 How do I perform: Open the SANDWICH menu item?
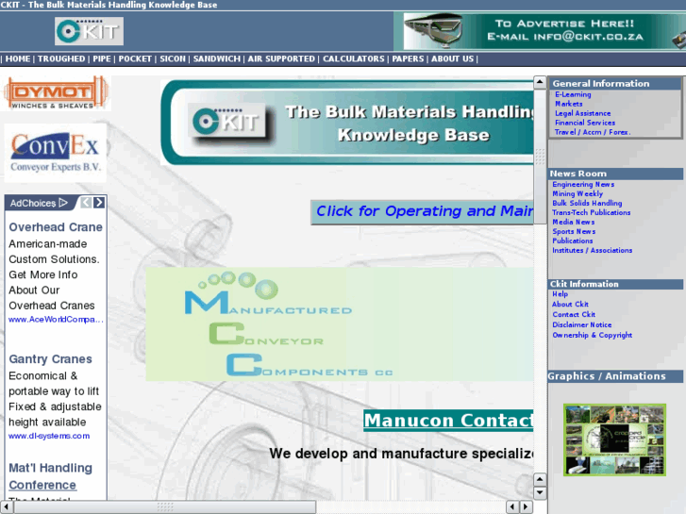coord(217,58)
